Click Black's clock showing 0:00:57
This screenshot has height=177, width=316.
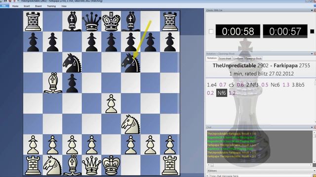coord(285,31)
